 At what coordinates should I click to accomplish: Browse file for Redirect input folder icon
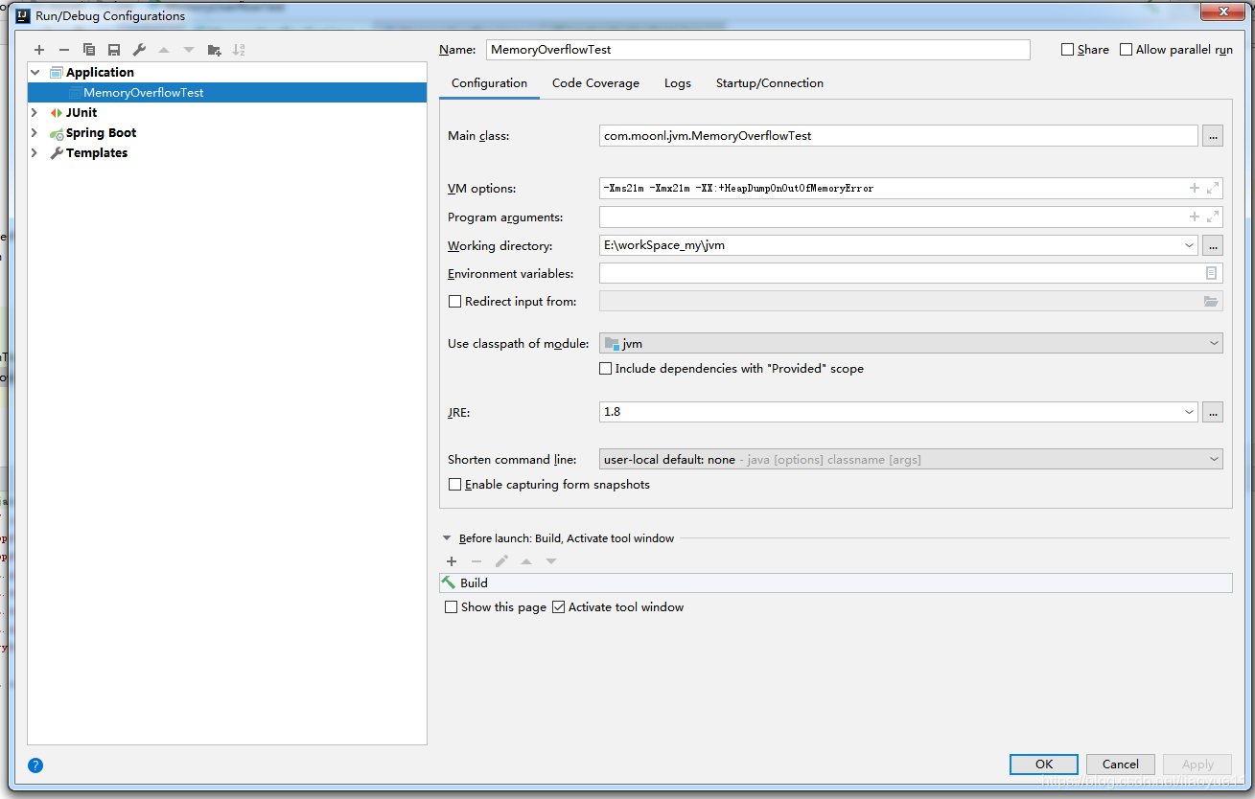pyautogui.click(x=1212, y=301)
